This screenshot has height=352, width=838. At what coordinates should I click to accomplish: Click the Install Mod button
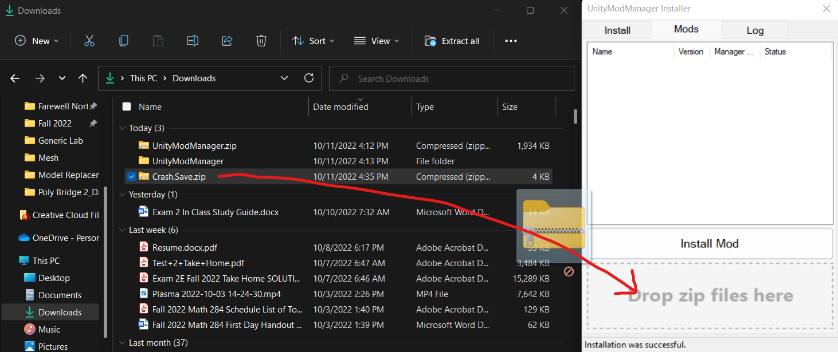click(x=710, y=243)
